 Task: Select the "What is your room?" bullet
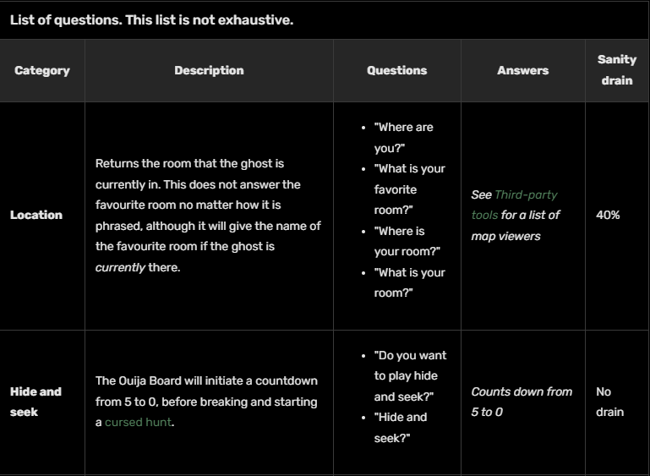pos(409,282)
